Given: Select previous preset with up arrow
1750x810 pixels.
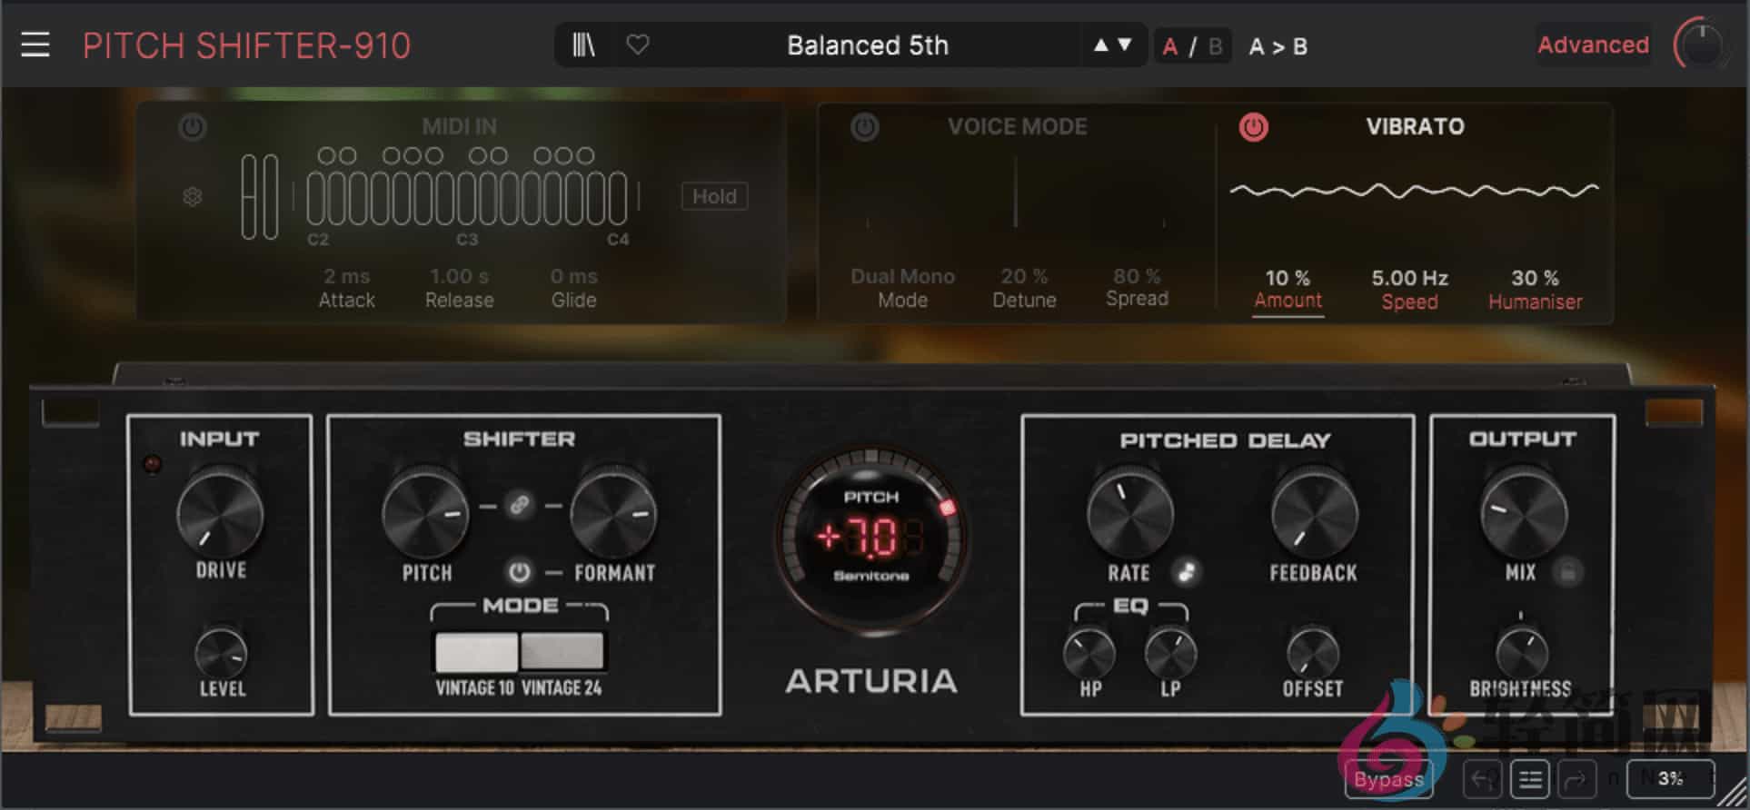Looking at the screenshot, I should (1100, 44).
